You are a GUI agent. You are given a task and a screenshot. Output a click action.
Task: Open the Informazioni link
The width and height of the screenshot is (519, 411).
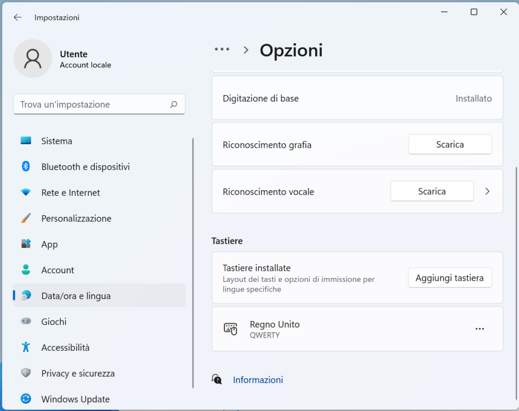(257, 379)
